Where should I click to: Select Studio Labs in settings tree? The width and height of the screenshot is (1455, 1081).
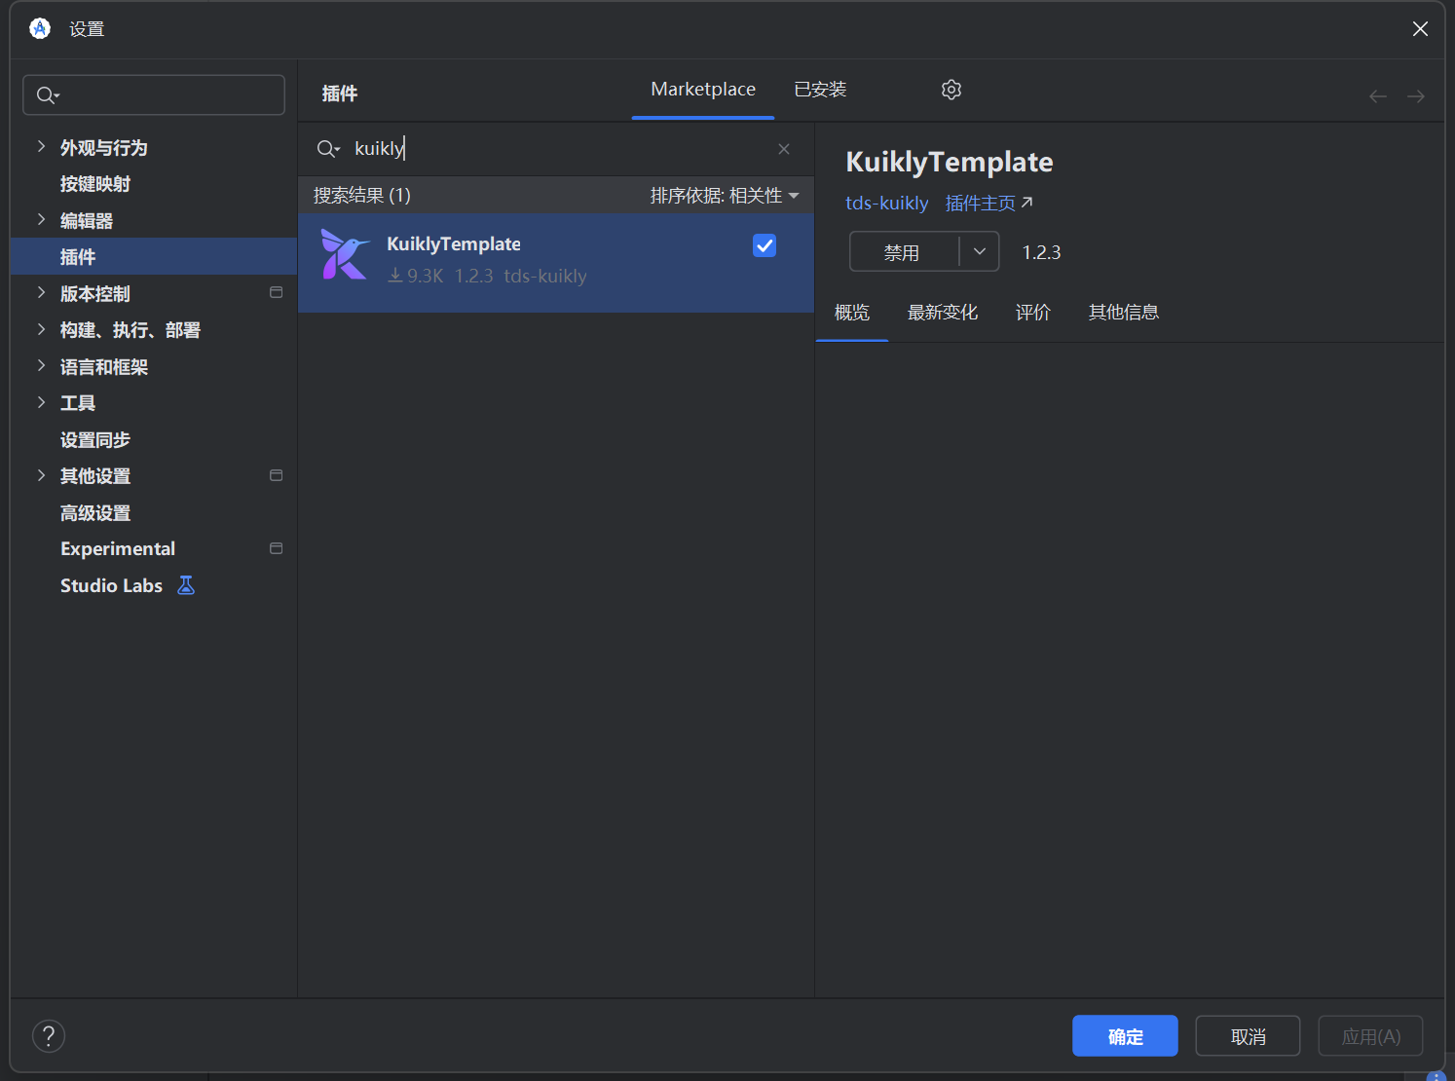(x=111, y=585)
